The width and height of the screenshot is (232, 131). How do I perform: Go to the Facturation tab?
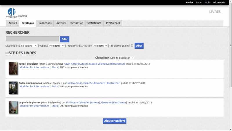click(x=76, y=23)
